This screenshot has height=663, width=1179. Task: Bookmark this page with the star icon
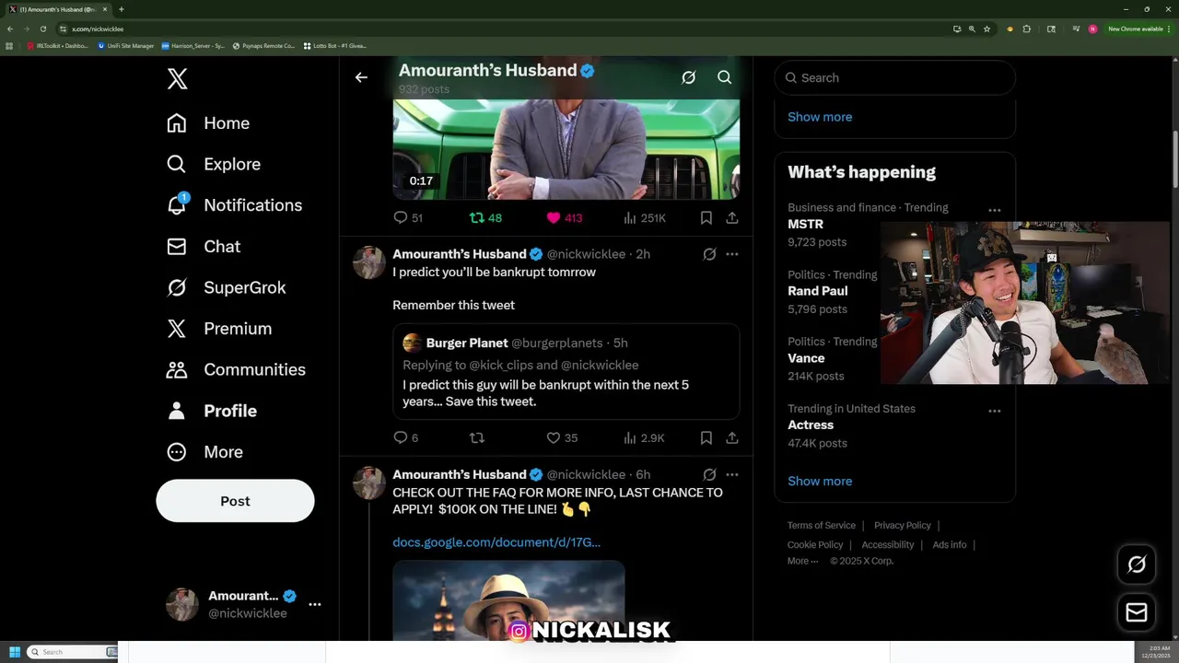(x=986, y=29)
